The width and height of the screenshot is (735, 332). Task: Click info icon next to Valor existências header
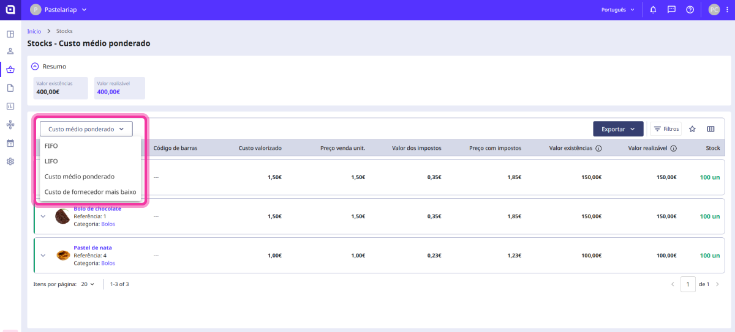coord(598,149)
